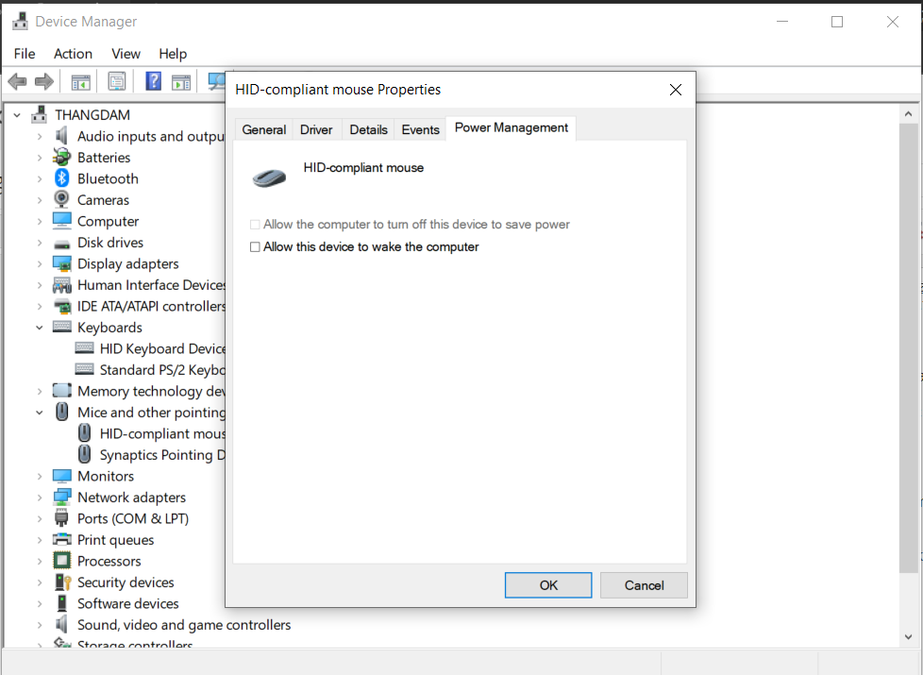Screen dimensions: 923x675
Task: Minimize the Device Manager window
Action: click(x=782, y=22)
